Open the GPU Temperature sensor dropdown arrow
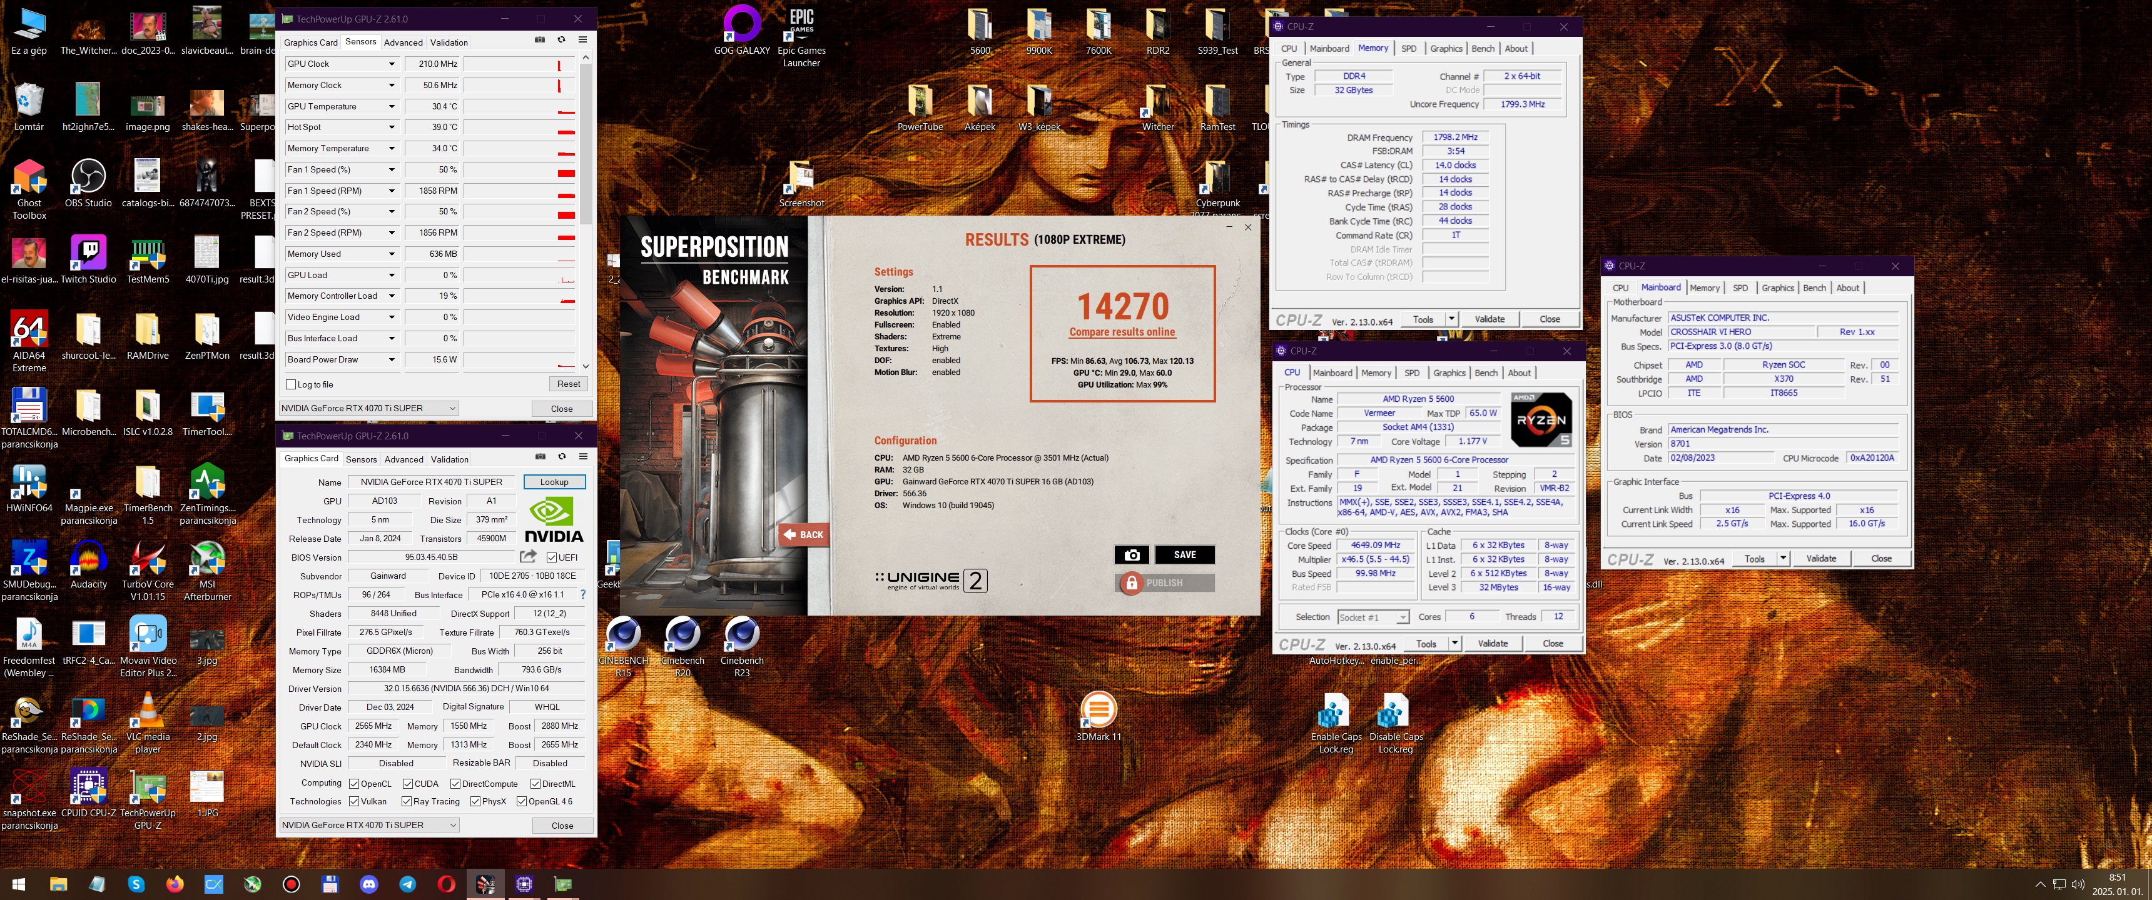Screen dimensions: 2152x900 click(x=391, y=106)
